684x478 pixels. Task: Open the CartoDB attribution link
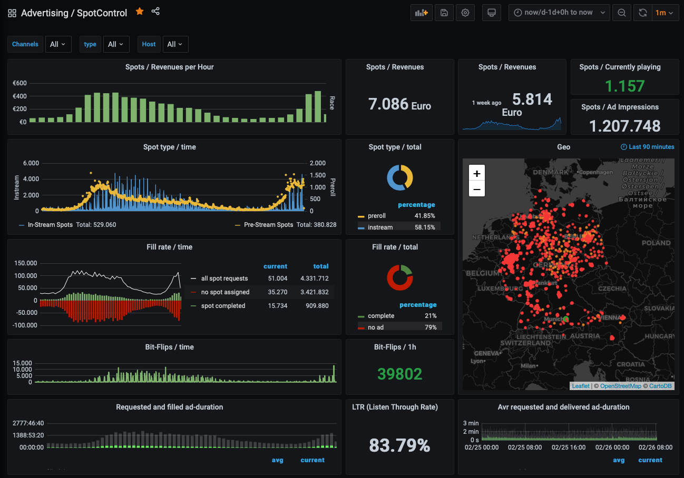point(660,386)
